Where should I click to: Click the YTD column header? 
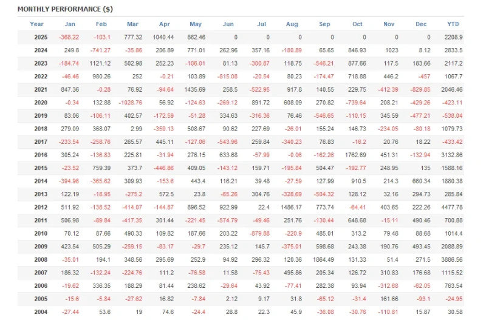(453, 24)
